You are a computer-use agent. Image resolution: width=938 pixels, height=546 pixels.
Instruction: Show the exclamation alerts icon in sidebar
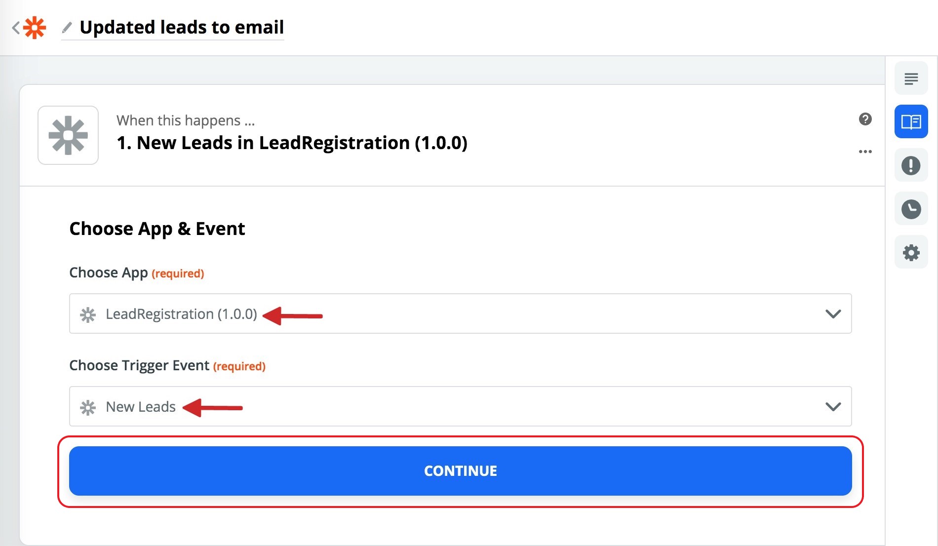pos(911,165)
